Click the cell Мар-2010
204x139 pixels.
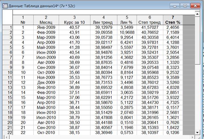click(46, 98)
